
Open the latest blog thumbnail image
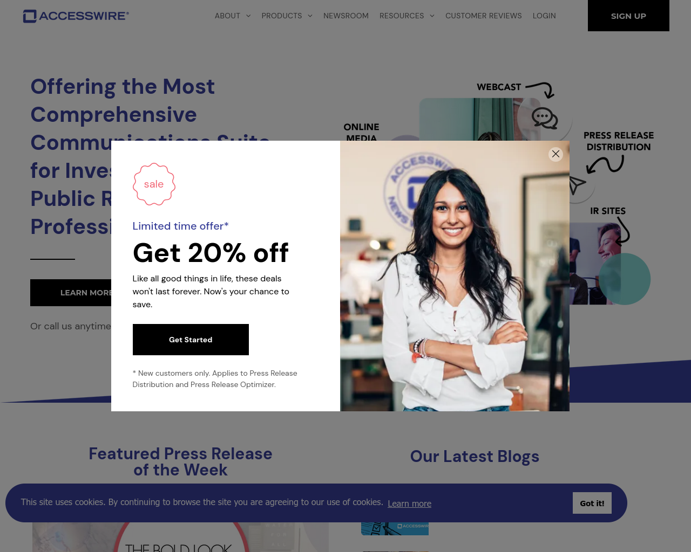395,529
